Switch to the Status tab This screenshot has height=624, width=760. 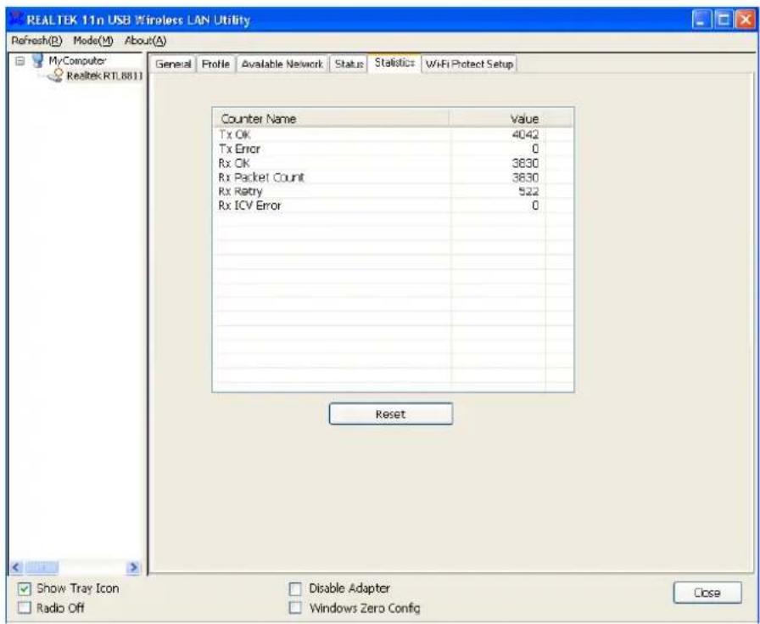click(349, 64)
